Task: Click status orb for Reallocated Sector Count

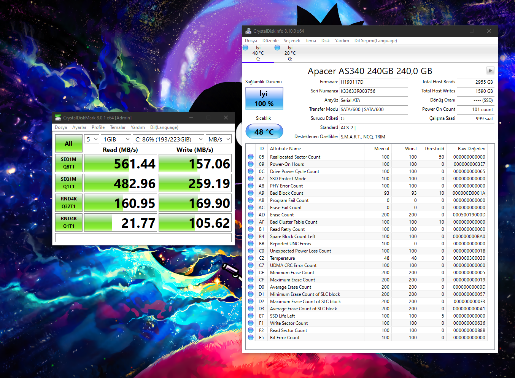Action: point(251,157)
